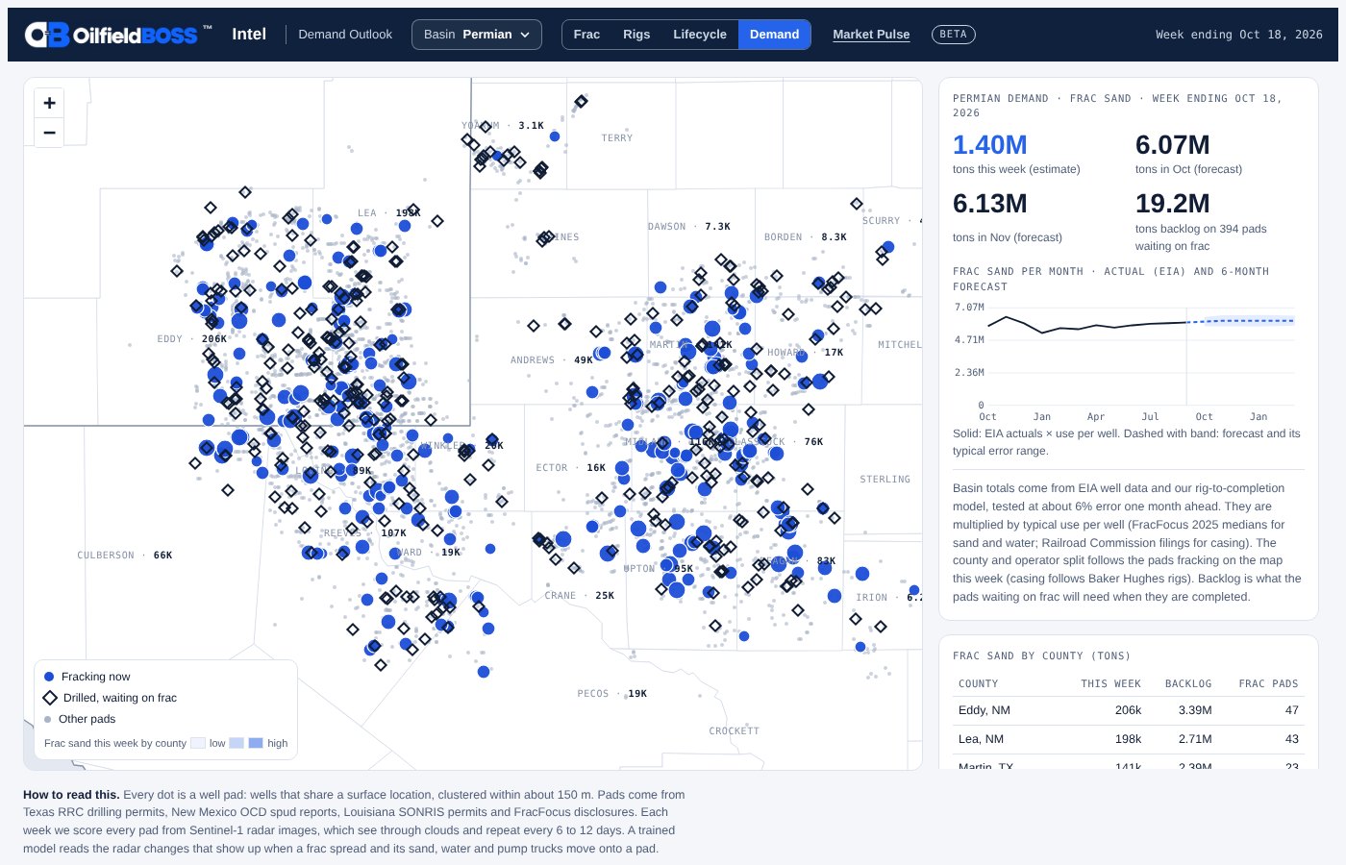Click the CROCKETT county map label
The width and height of the screenshot is (1346, 865).
pyautogui.click(x=735, y=731)
